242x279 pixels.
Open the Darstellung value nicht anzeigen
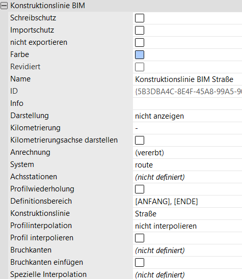tap(187, 116)
